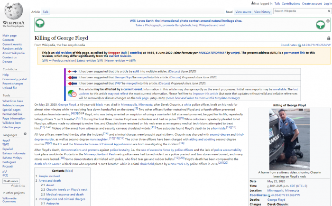
Task: Click the not-logged-in user icon
Action: coord(252,3)
